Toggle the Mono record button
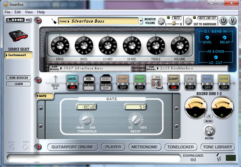 click(209, 121)
